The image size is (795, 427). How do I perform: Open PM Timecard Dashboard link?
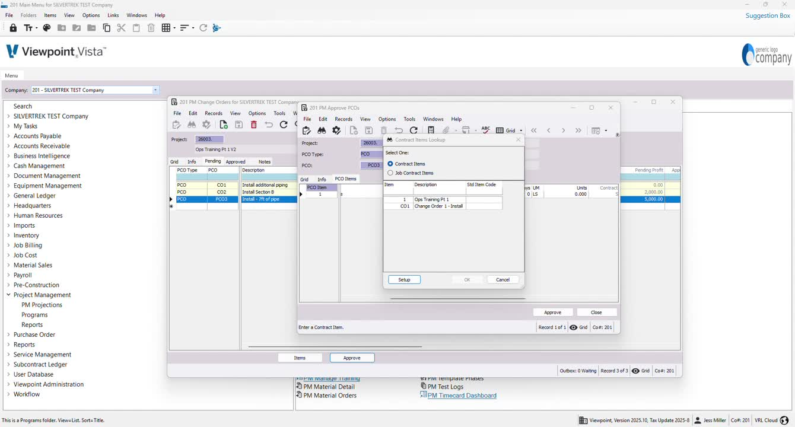pos(462,396)
